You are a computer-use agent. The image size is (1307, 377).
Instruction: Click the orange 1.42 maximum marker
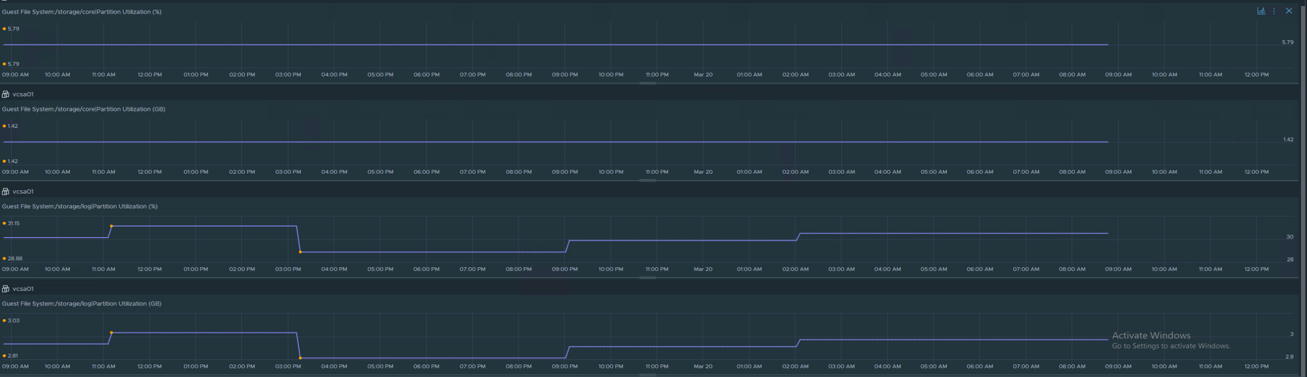5,126
